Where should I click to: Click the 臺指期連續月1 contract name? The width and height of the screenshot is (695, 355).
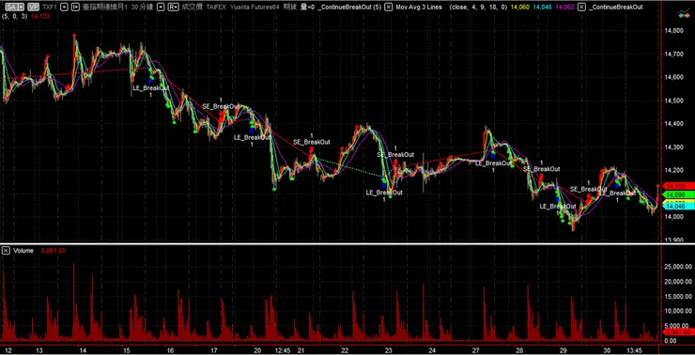[x=105, y=8]
